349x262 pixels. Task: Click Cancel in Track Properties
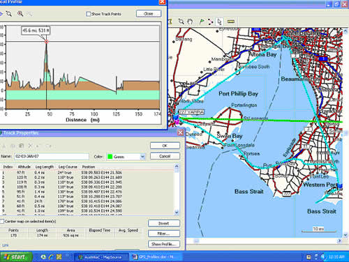165,156
